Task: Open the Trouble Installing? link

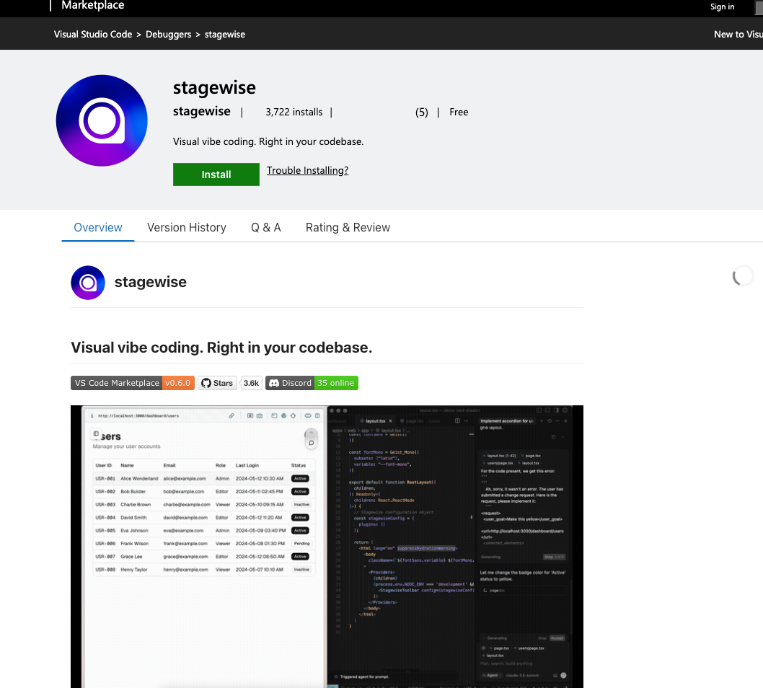Action: point(307,170)
